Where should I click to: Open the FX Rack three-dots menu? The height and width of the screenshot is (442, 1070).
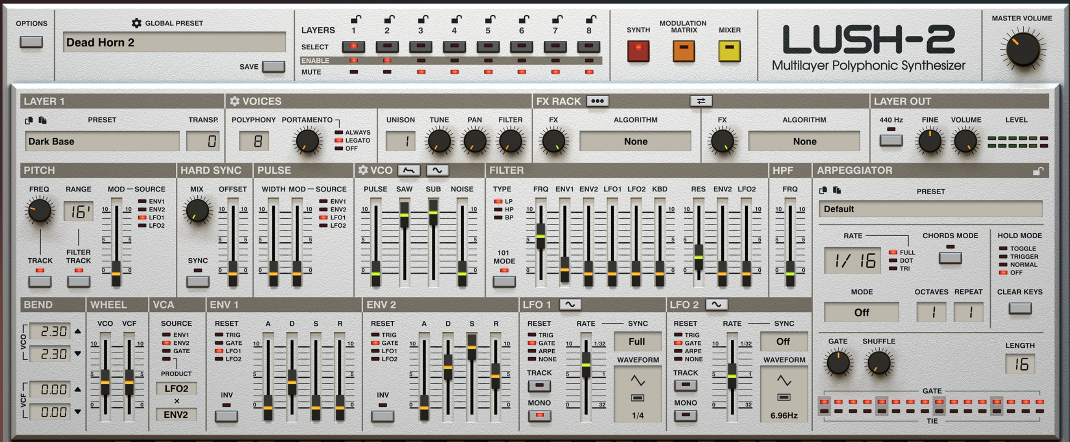tap(598, 101)
